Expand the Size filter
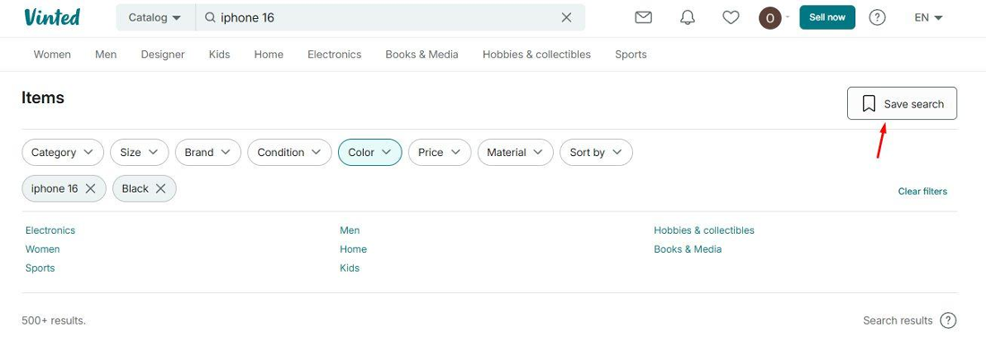This screenshot has width=986, height=346. tap(140, 152)
